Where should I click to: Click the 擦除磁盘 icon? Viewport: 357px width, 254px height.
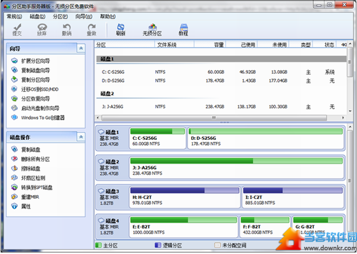14,168
